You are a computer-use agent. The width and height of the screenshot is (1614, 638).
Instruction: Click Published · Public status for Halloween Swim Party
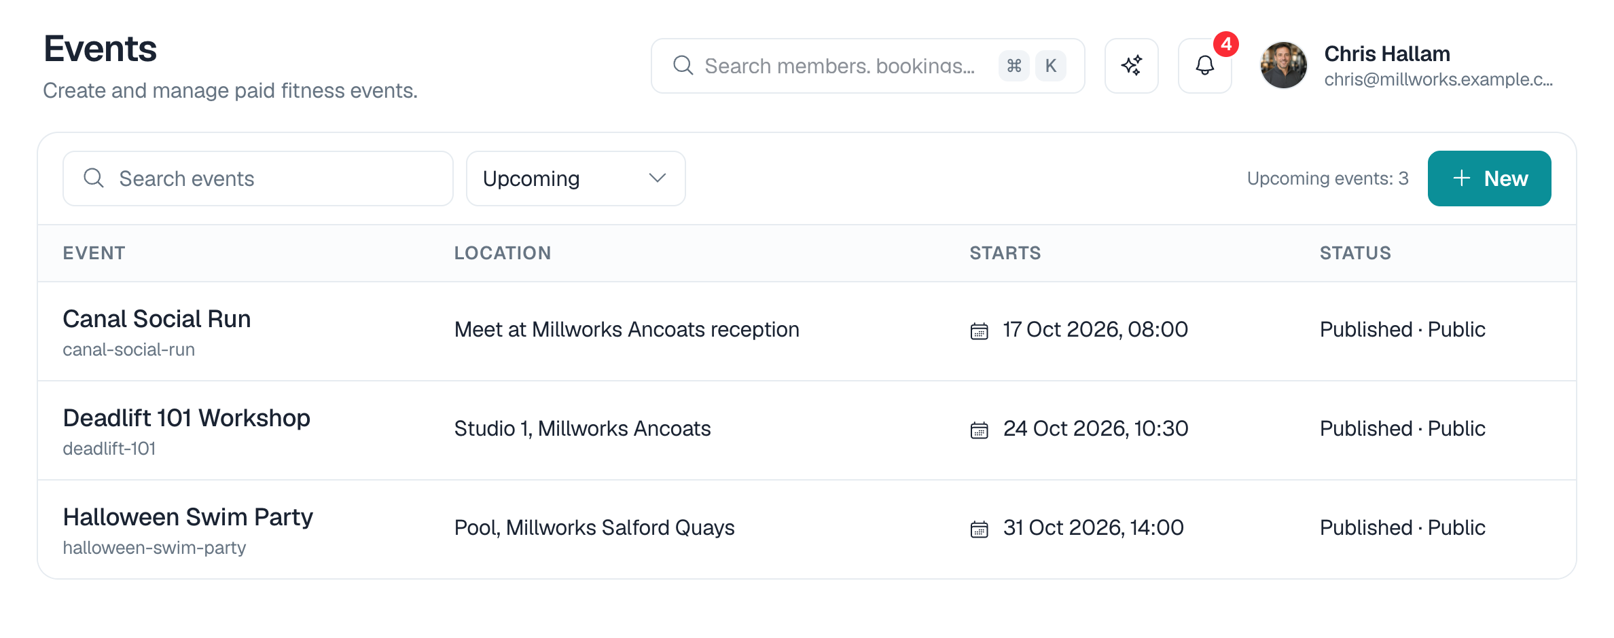[x=1403, y=528]
